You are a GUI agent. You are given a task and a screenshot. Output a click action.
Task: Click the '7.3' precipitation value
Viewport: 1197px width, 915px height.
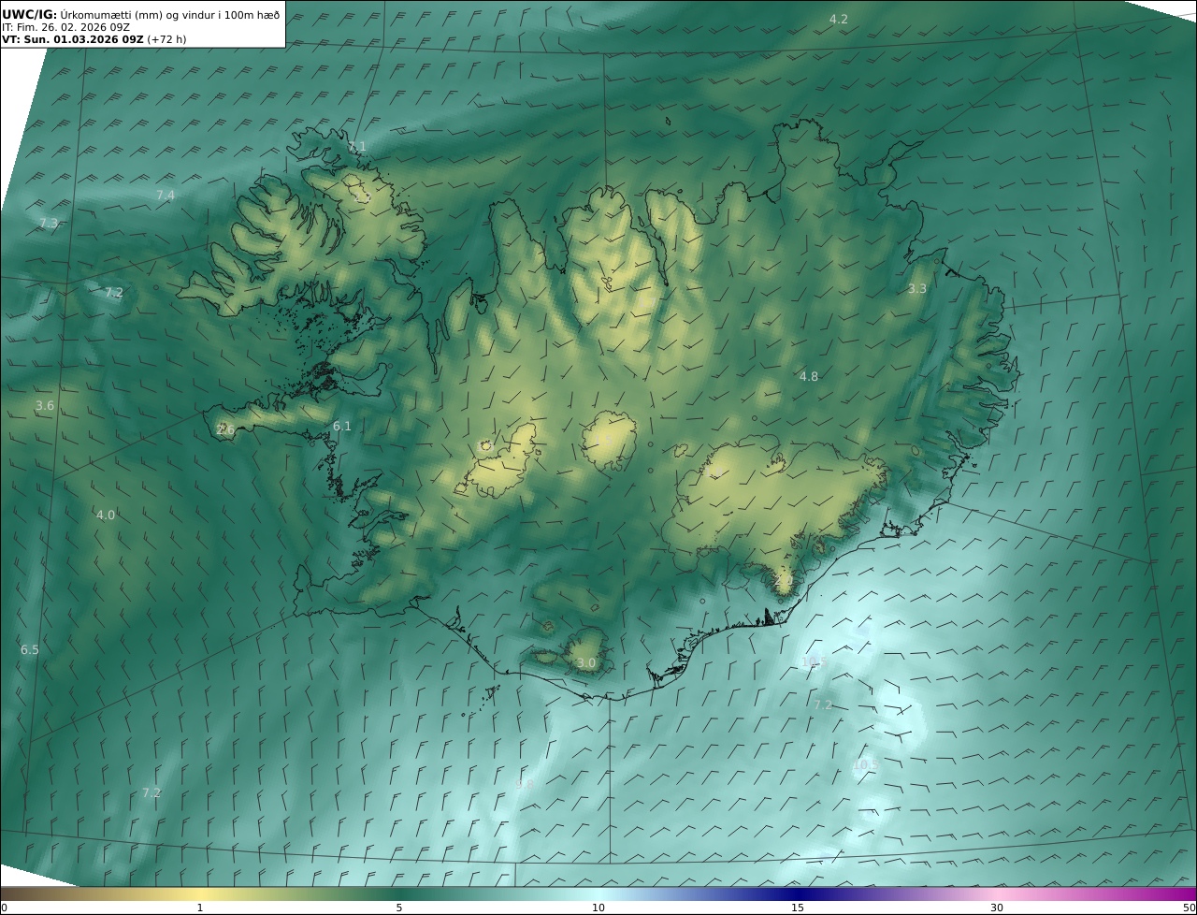click(49, 223)
